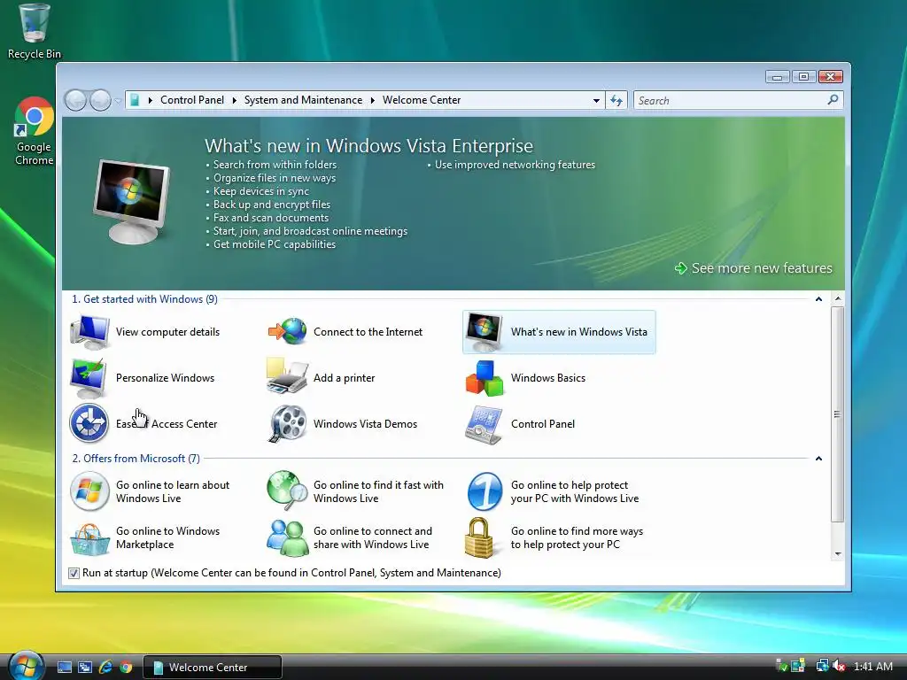Click Welcome Center breadcrumb
The width and height of the screenshot is (907, 680).
(x=422, y=100)
